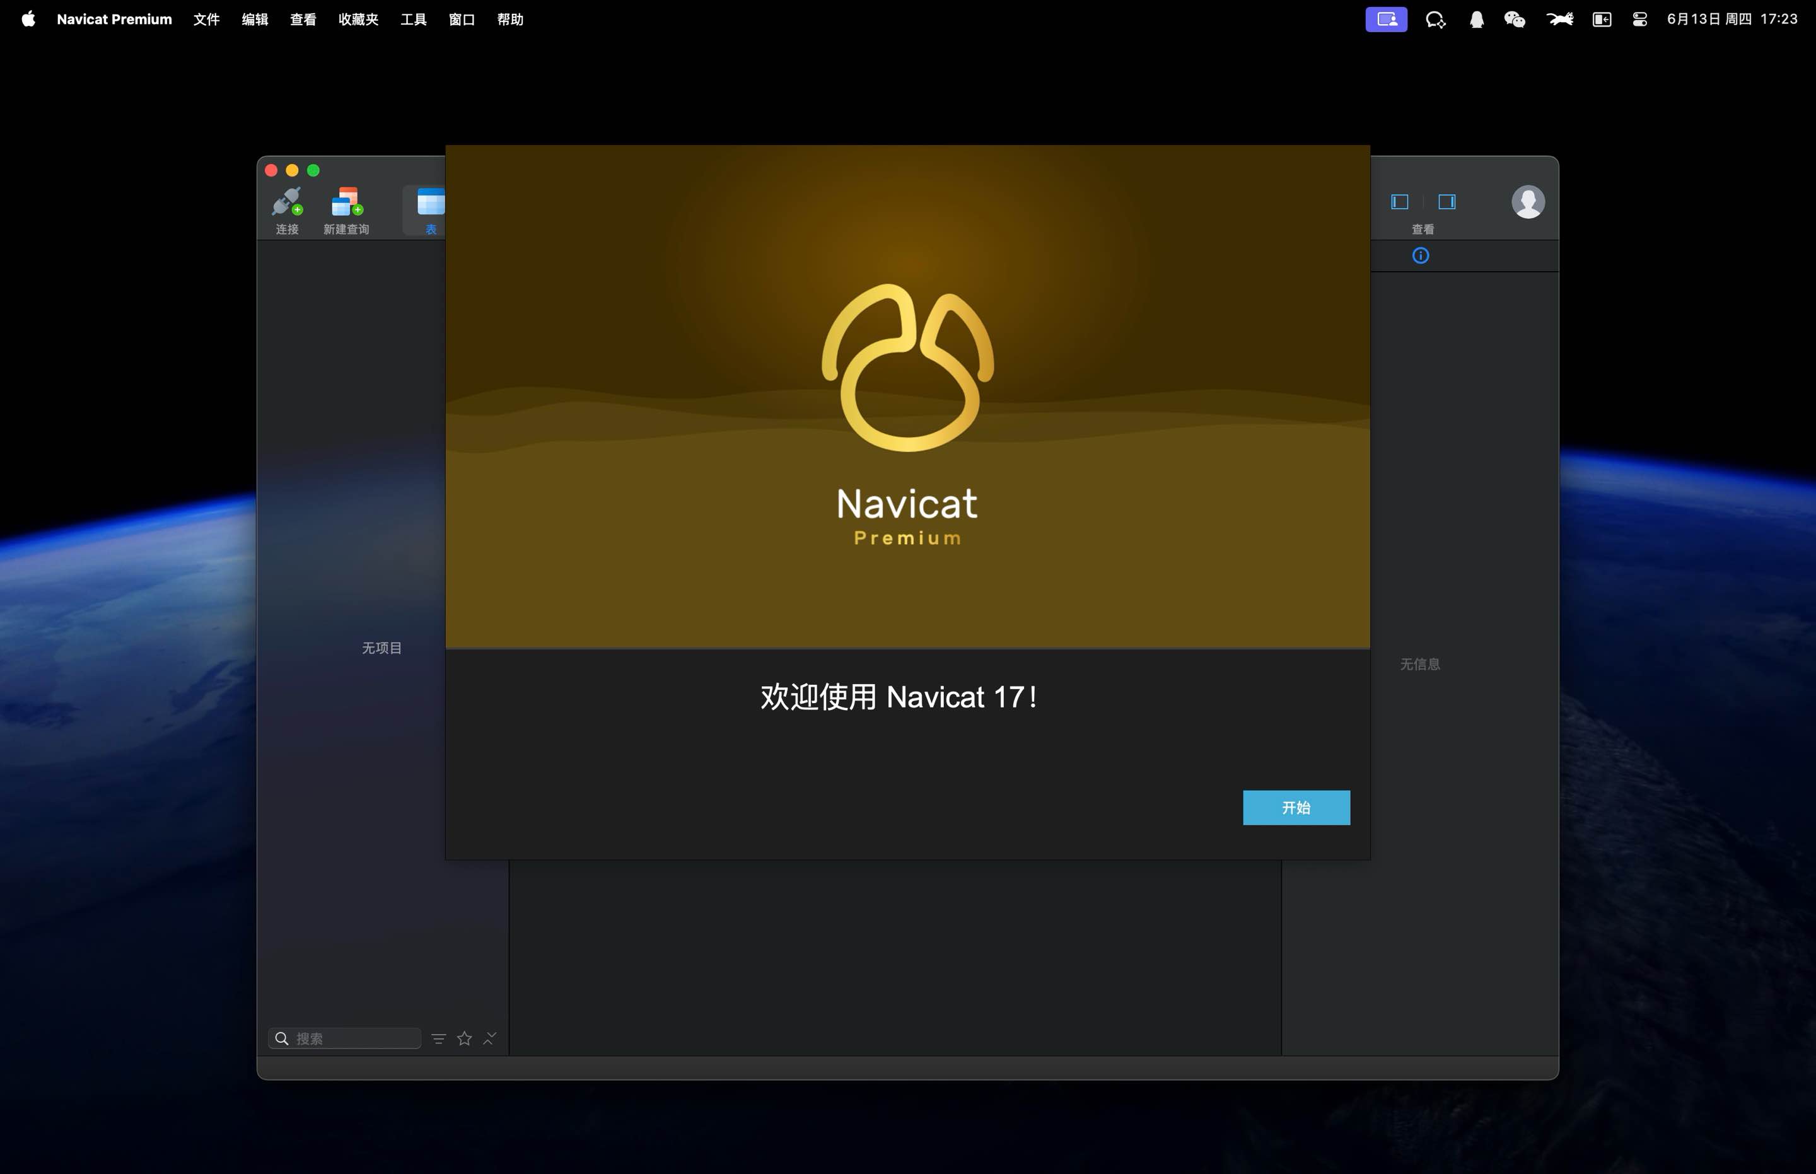Open the Navicat Premium app menu
This screenshot has width=1816, height=1174.
coord(114,19)
